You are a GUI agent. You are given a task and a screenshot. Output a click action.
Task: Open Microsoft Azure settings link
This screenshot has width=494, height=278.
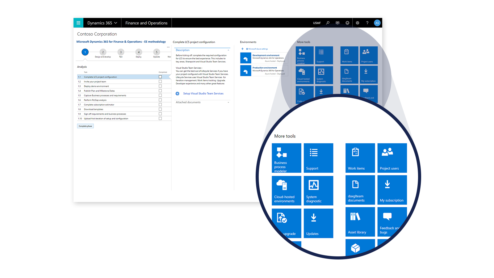tap(258, 49)
